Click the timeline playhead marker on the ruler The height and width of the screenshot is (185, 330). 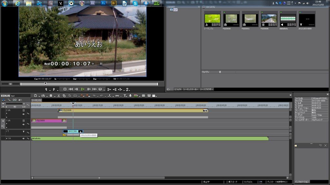click(x=73, y=104)
